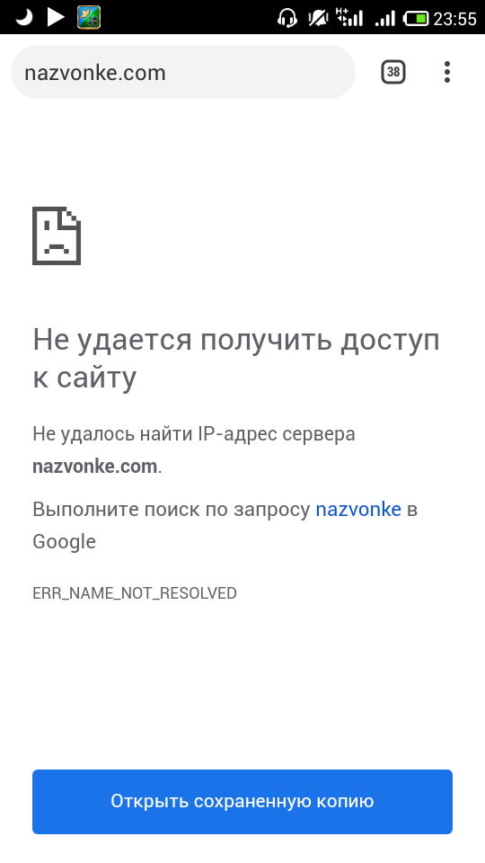Tap the ERR_NAME_NOT_RESOLVED error code
Image resolution: width=485 pixels, height=863 pixels.
pos(135,593)
